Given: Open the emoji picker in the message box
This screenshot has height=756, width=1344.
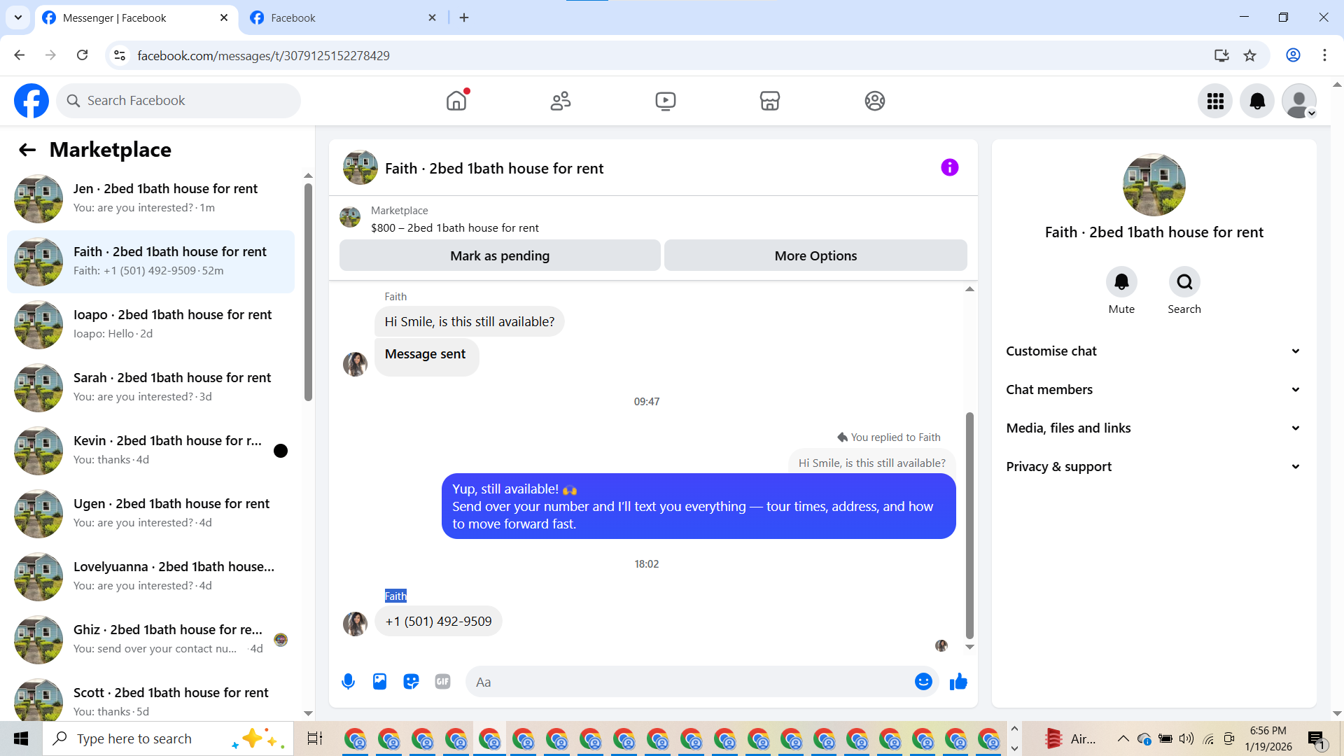Looking at the screenshot, I should (x=923, y=681).
